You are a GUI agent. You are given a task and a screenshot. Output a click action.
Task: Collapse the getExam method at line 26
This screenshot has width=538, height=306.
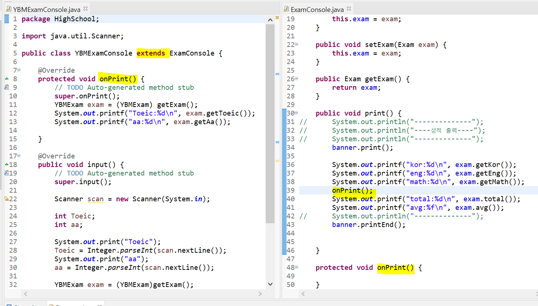tap(297, 79)
